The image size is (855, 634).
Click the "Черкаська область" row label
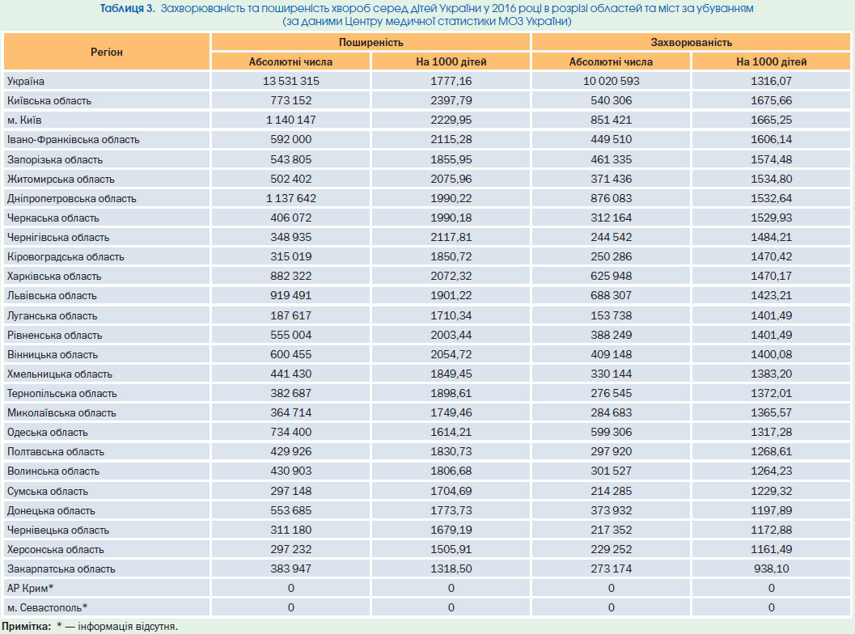point(53,218)
